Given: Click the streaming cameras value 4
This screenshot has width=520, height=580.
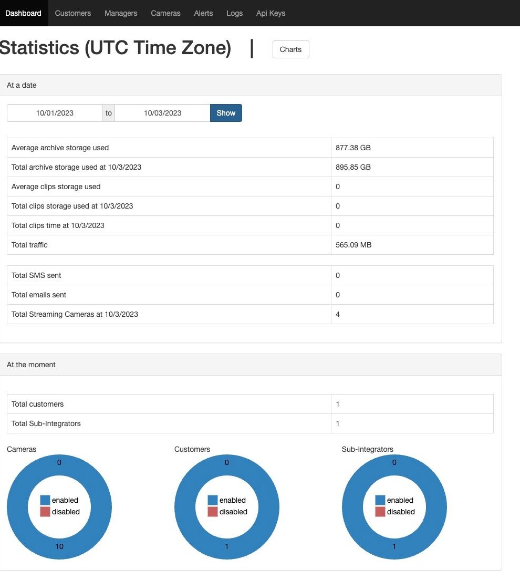Looking at the screenshot, I should (x=338, y=314).
